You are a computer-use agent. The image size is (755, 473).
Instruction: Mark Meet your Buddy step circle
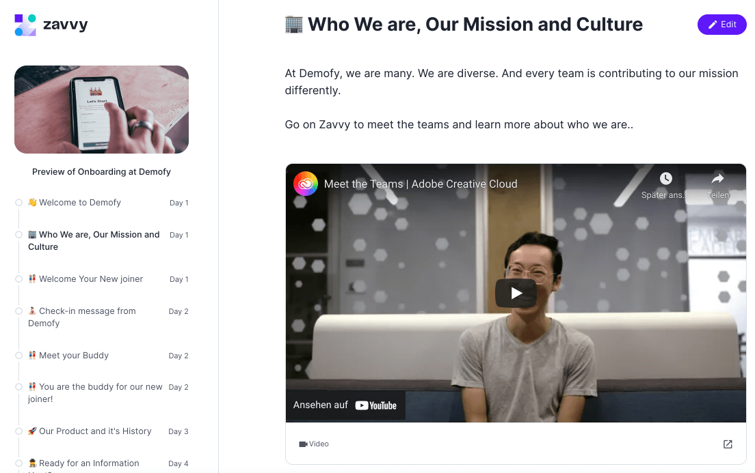tap(18, 356)
